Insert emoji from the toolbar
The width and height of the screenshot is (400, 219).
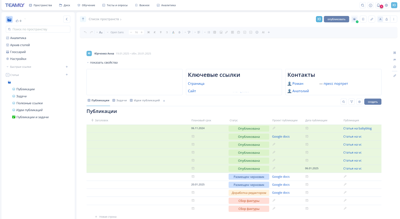[x=257, y=32]
